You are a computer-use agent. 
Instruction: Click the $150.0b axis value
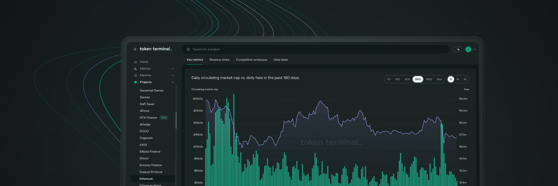tap(198, 135)
